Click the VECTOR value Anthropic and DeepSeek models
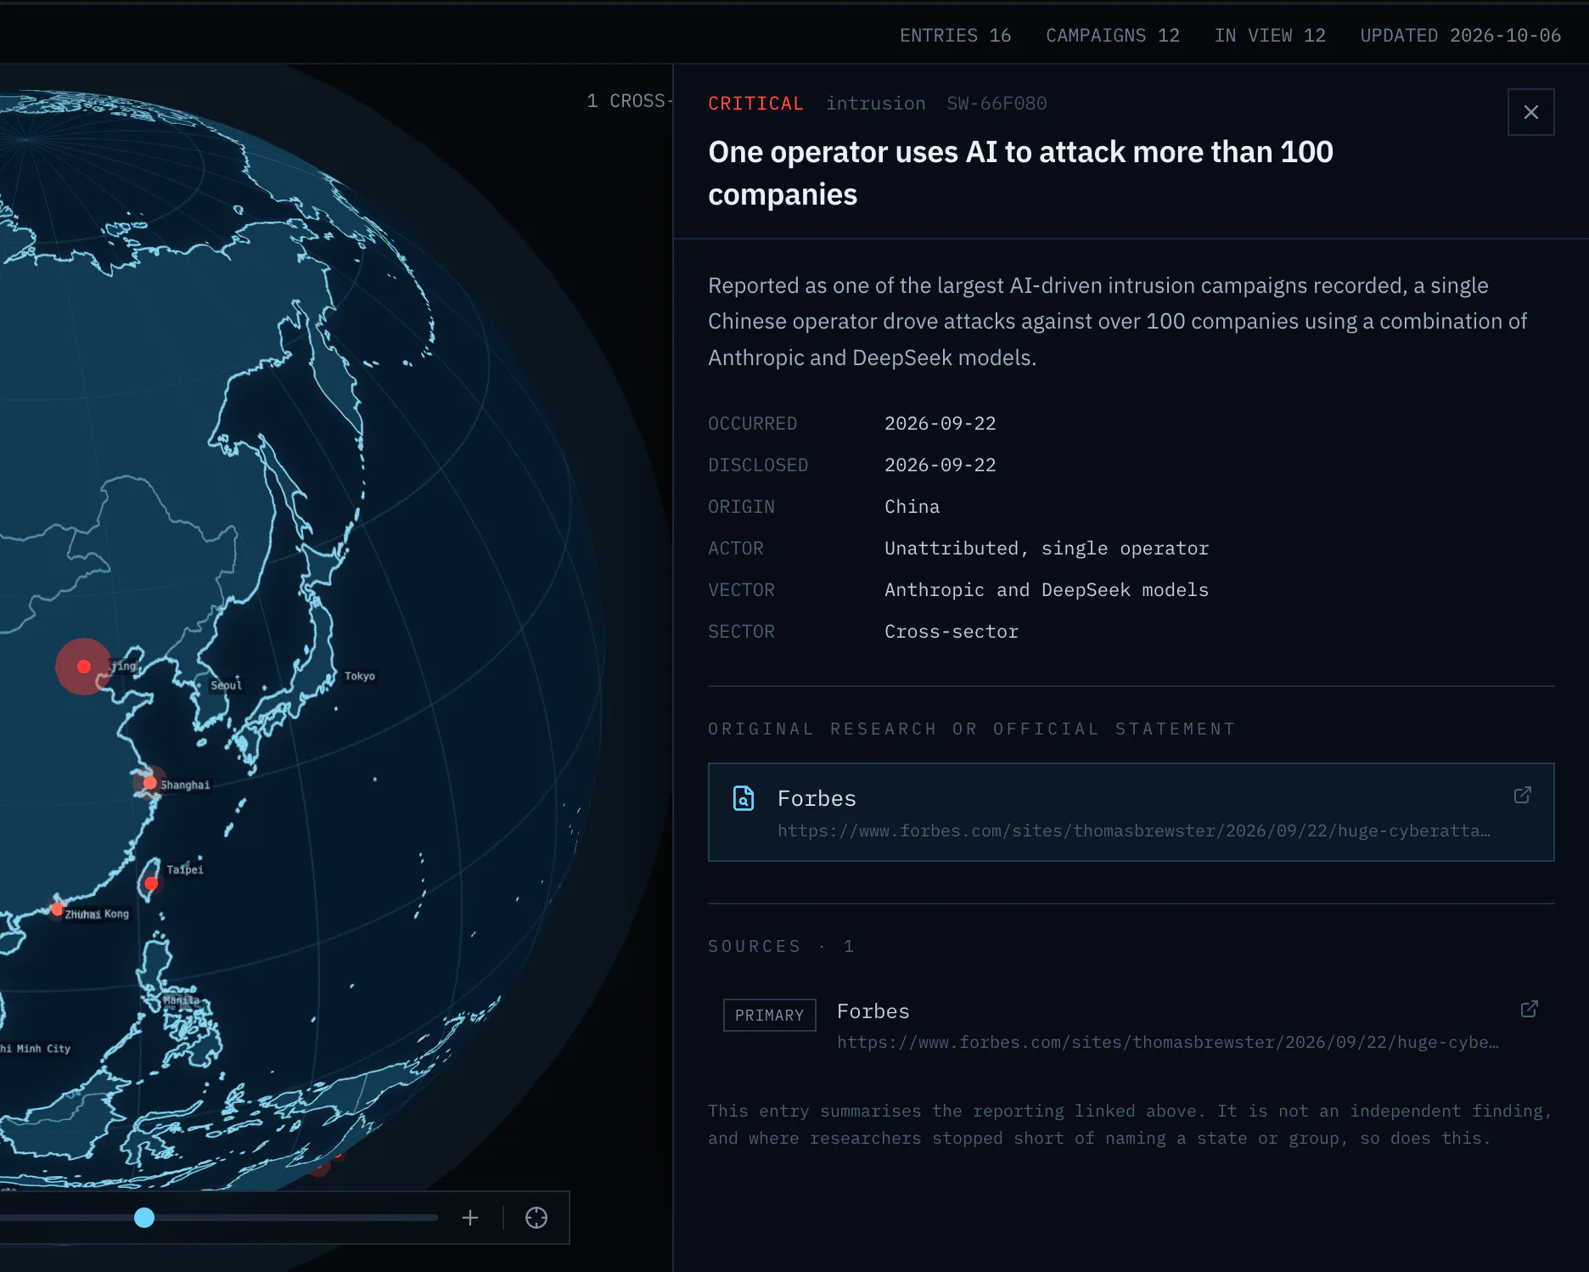This screenshot has width=1589, height=1272. coord(1047,590)
